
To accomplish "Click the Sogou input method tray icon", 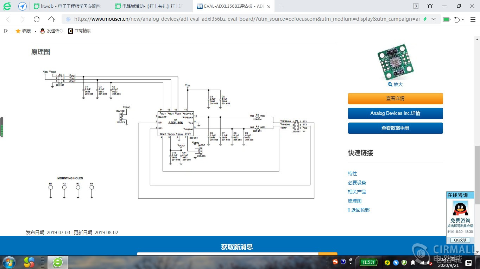I will coord(335,262).
